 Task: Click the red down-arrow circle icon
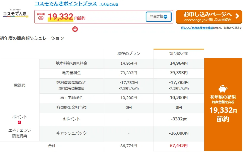(75, 29)
